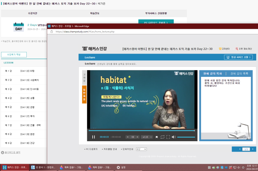
Task: Open second 제목 없음 그림판 taskbar item
Action: (100, 168)
